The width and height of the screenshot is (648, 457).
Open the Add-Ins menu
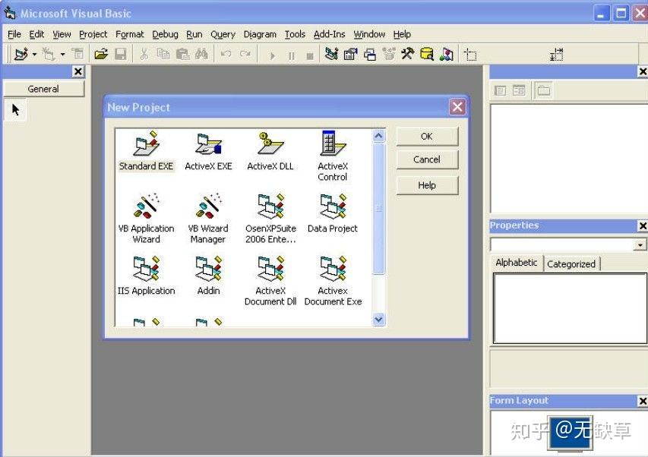pyautogui.click(x=329, y=34)
